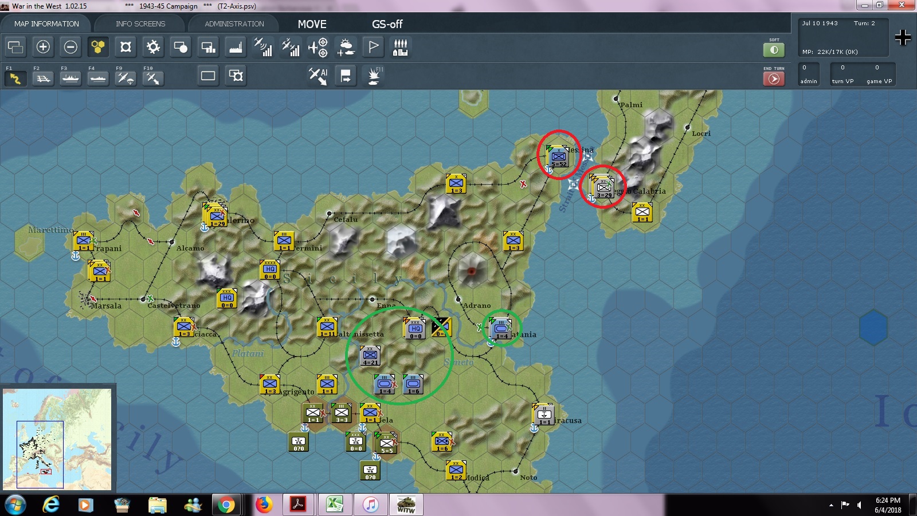Click the people over city icon
Viewport: 917px width, 516px height.
[x=401, y=47]
